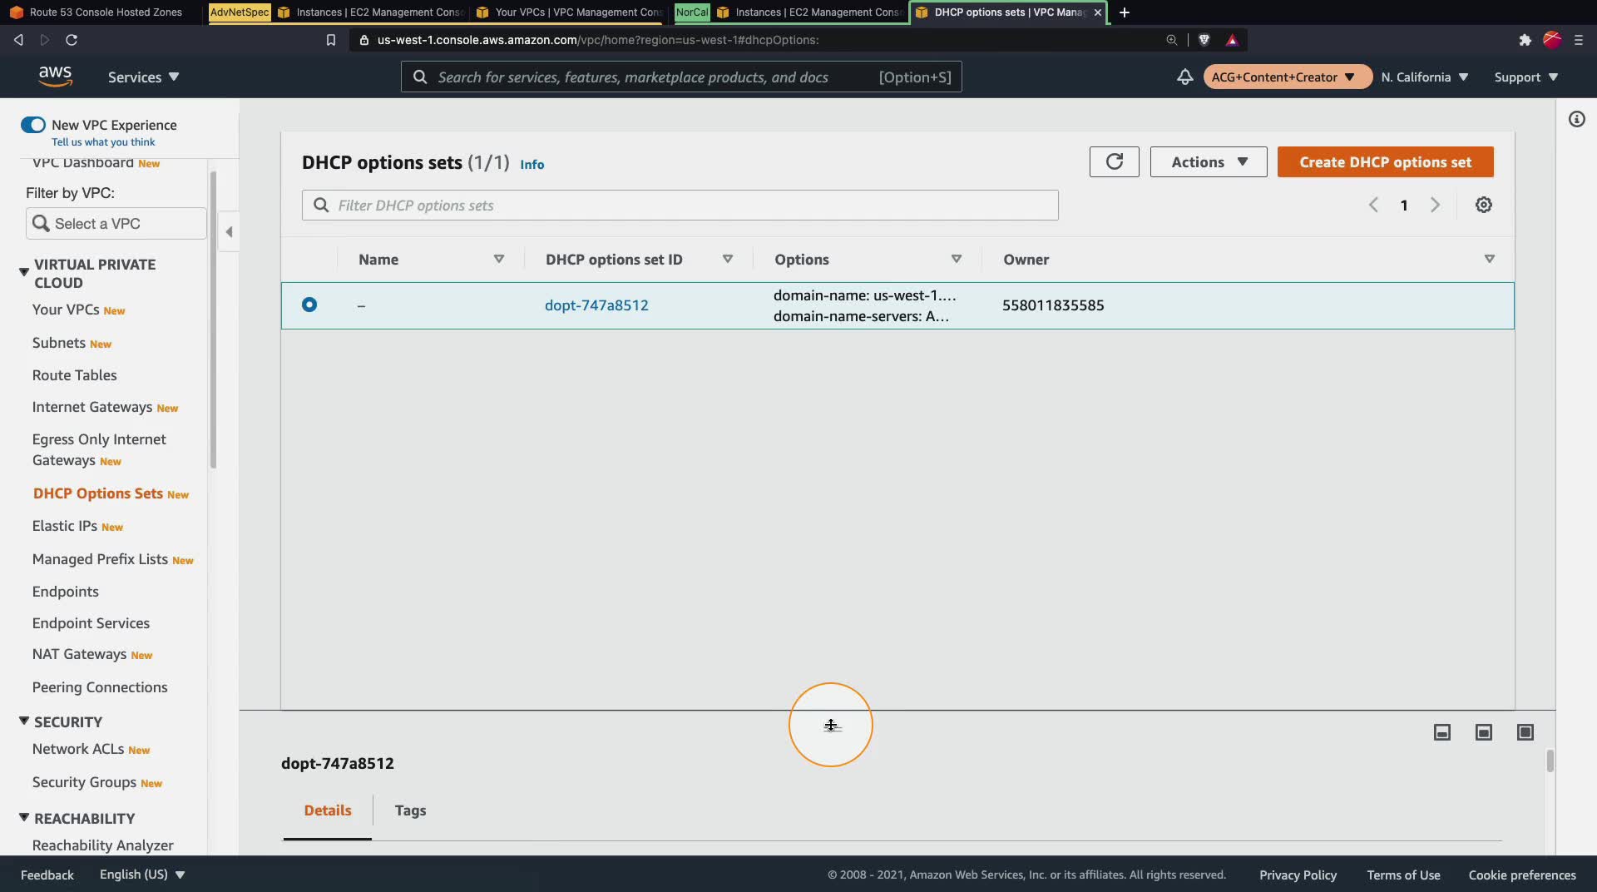Viewport: 1597px width, 892px height.
Task: Open the browser hamburger menu
Action: coord(1578,40)
